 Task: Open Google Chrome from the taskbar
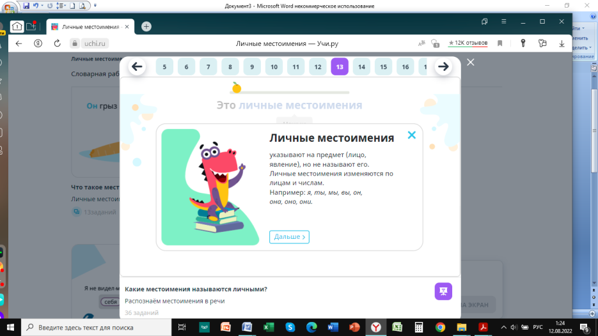tap(440, 327)
